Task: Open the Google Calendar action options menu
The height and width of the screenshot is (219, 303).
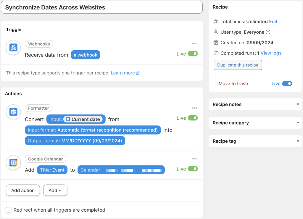Action: pos(195,158)
